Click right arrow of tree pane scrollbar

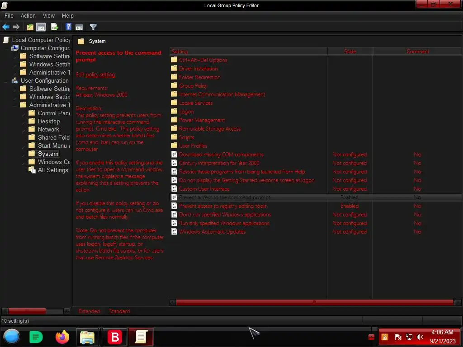67,311
